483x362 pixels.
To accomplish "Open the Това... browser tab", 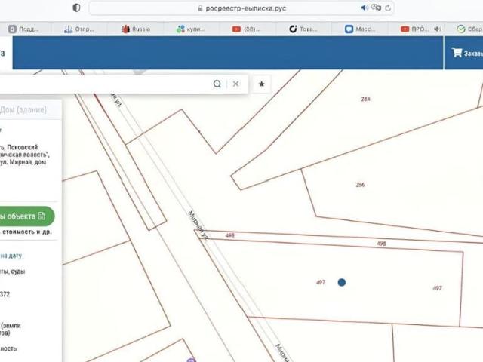I will click(x=302, y=29).
